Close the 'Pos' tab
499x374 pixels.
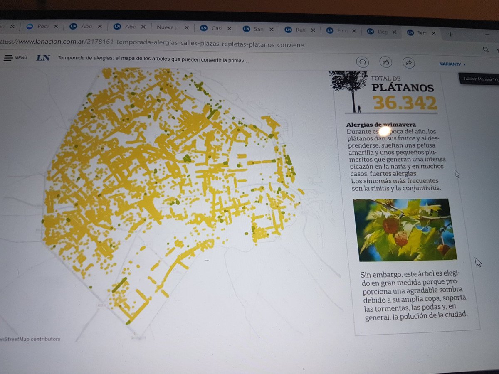pos(55,26)
